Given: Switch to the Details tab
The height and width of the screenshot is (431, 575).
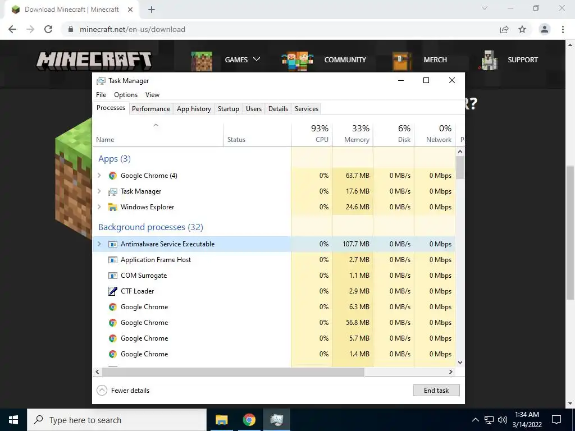Looking at the screenshot, I should coord(278,109).
